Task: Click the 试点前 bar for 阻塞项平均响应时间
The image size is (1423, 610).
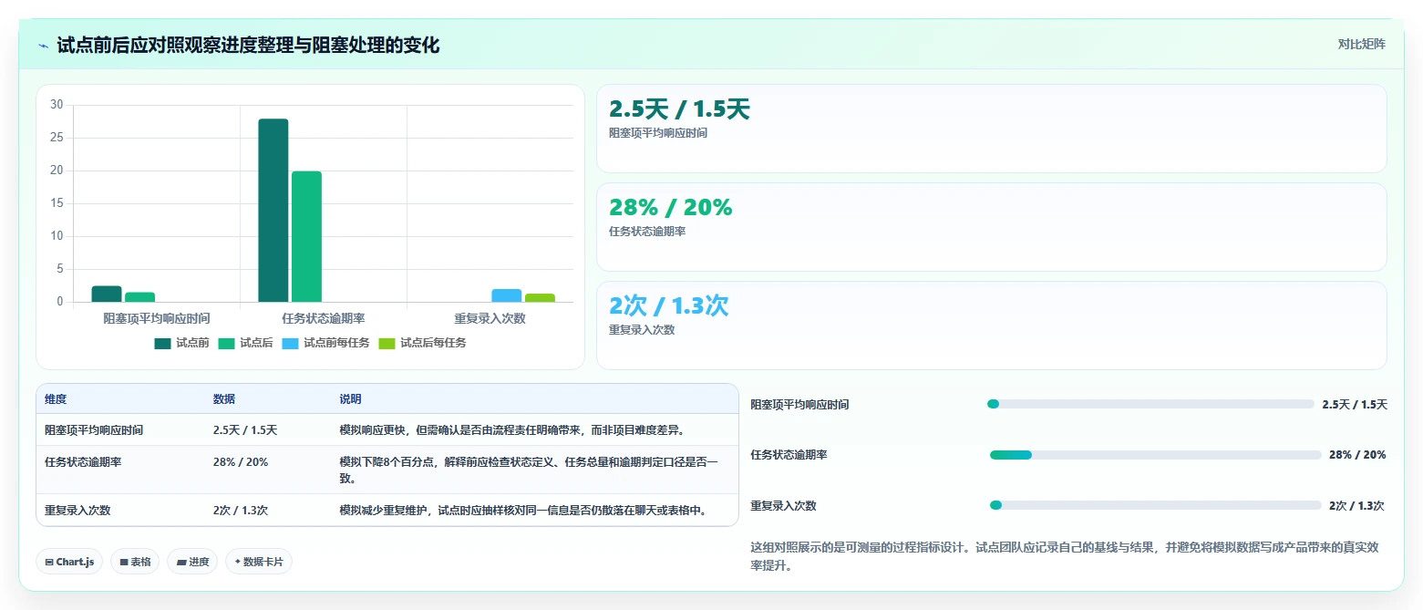Action: 107,294
